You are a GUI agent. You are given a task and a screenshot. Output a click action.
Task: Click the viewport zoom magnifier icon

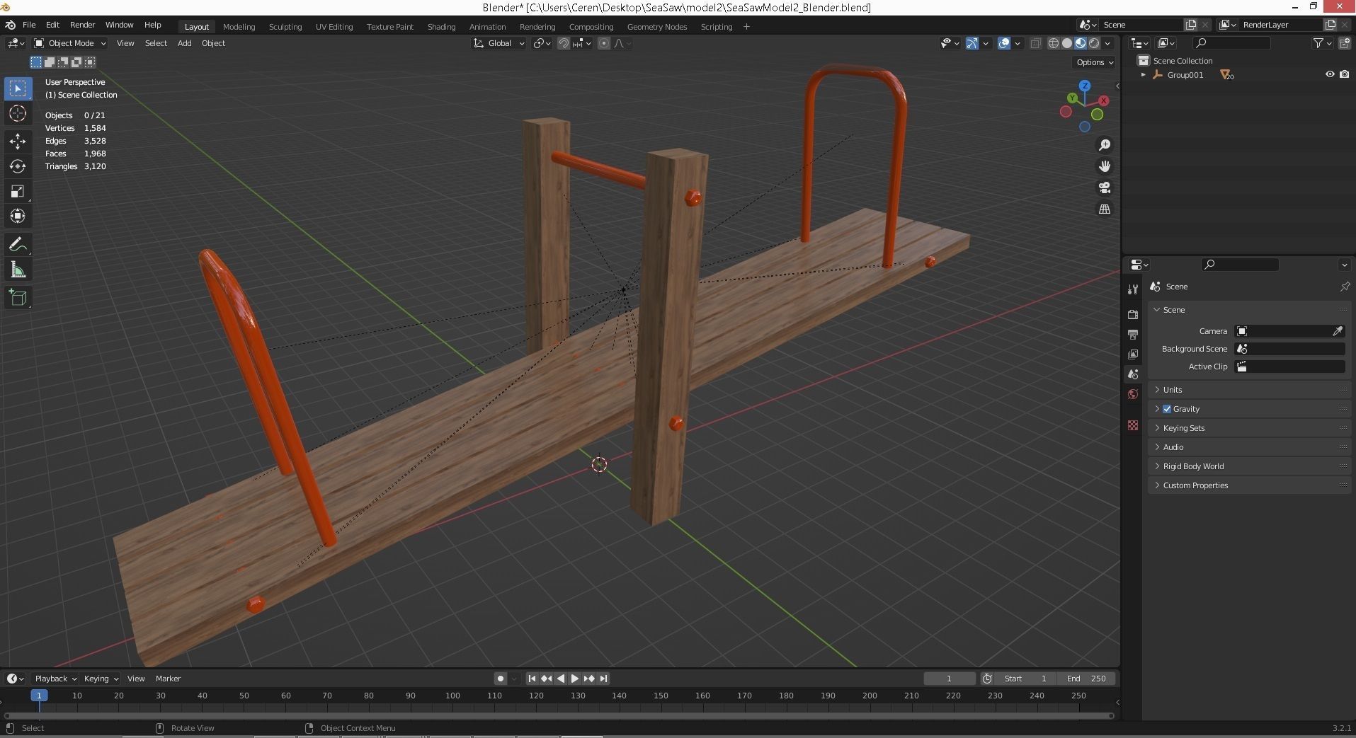point(1105,145)
